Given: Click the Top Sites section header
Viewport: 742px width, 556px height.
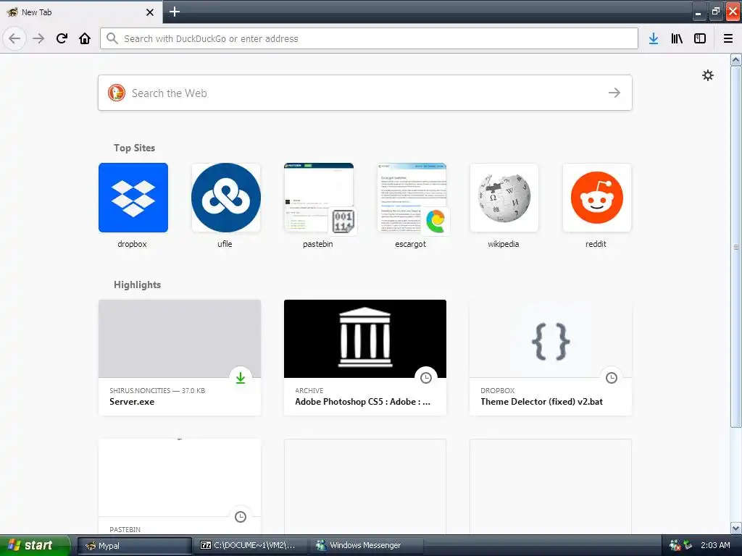Looking at the screenshot, I should 134,148.
